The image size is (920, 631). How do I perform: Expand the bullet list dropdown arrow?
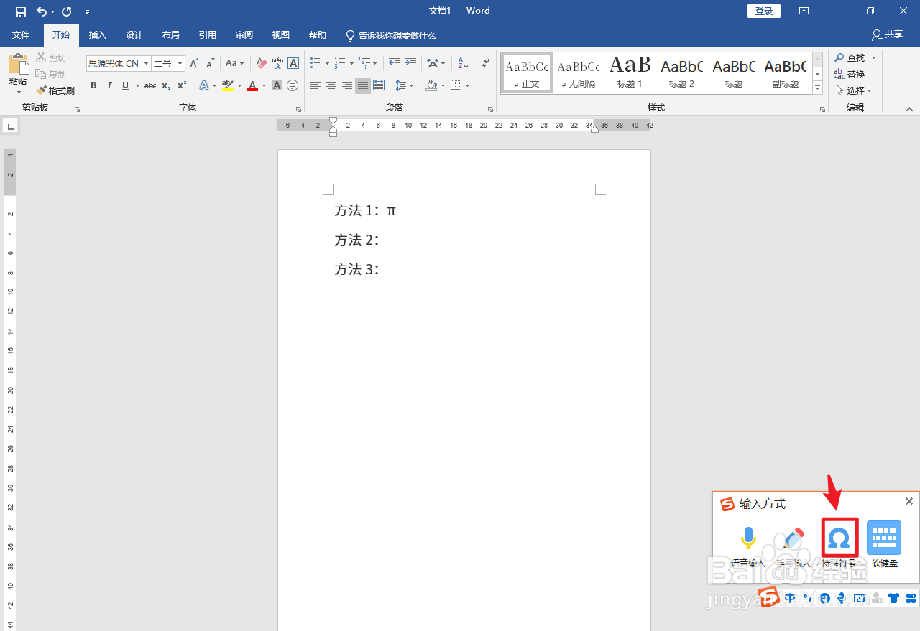327,64
